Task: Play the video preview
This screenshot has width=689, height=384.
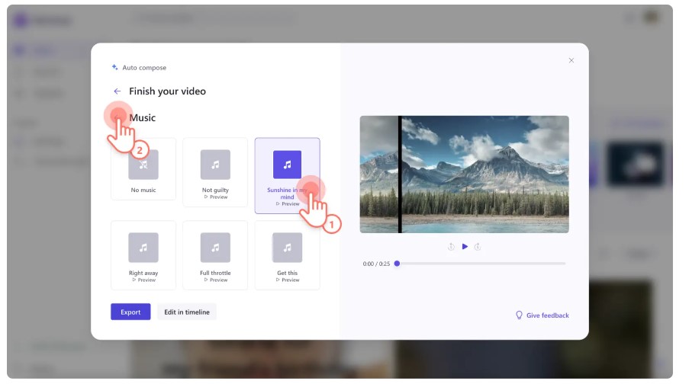Action: [x=465, y=247]
